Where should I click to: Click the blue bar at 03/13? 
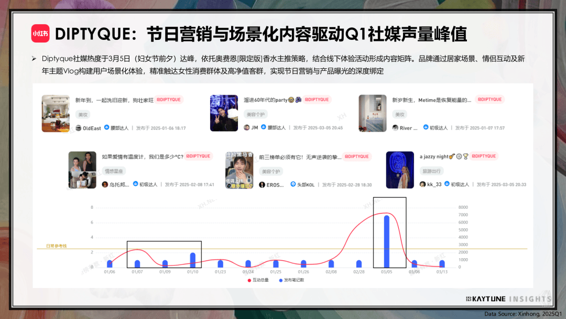[442, 264]
